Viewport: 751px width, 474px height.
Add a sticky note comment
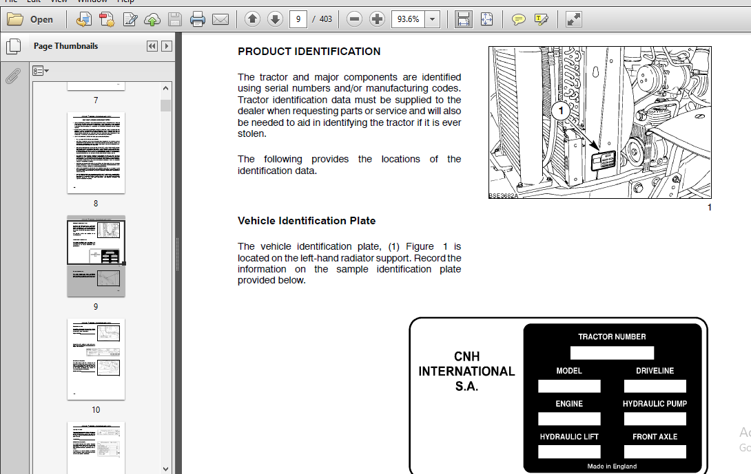click(518, 20)
